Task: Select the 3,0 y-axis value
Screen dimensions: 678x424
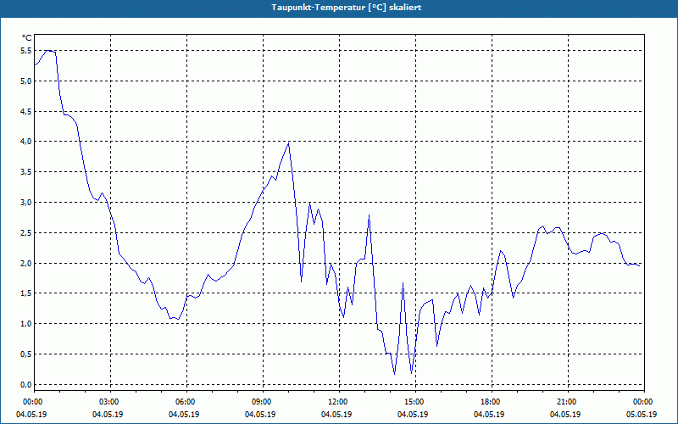Action: point(26,202)
